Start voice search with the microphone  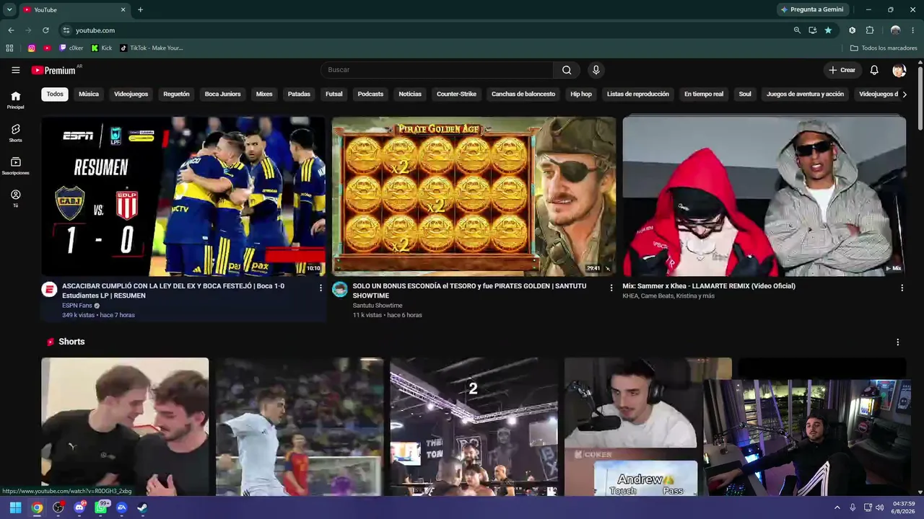[596, 70]
